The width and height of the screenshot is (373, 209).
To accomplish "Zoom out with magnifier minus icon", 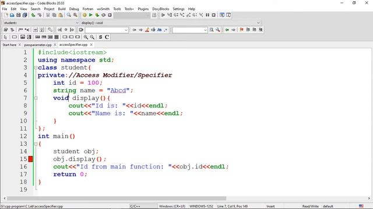I will point(92,37).
